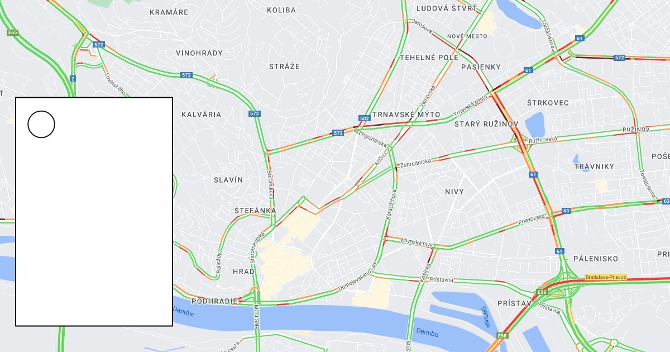Click the 502 route shield

click(364, 118)
